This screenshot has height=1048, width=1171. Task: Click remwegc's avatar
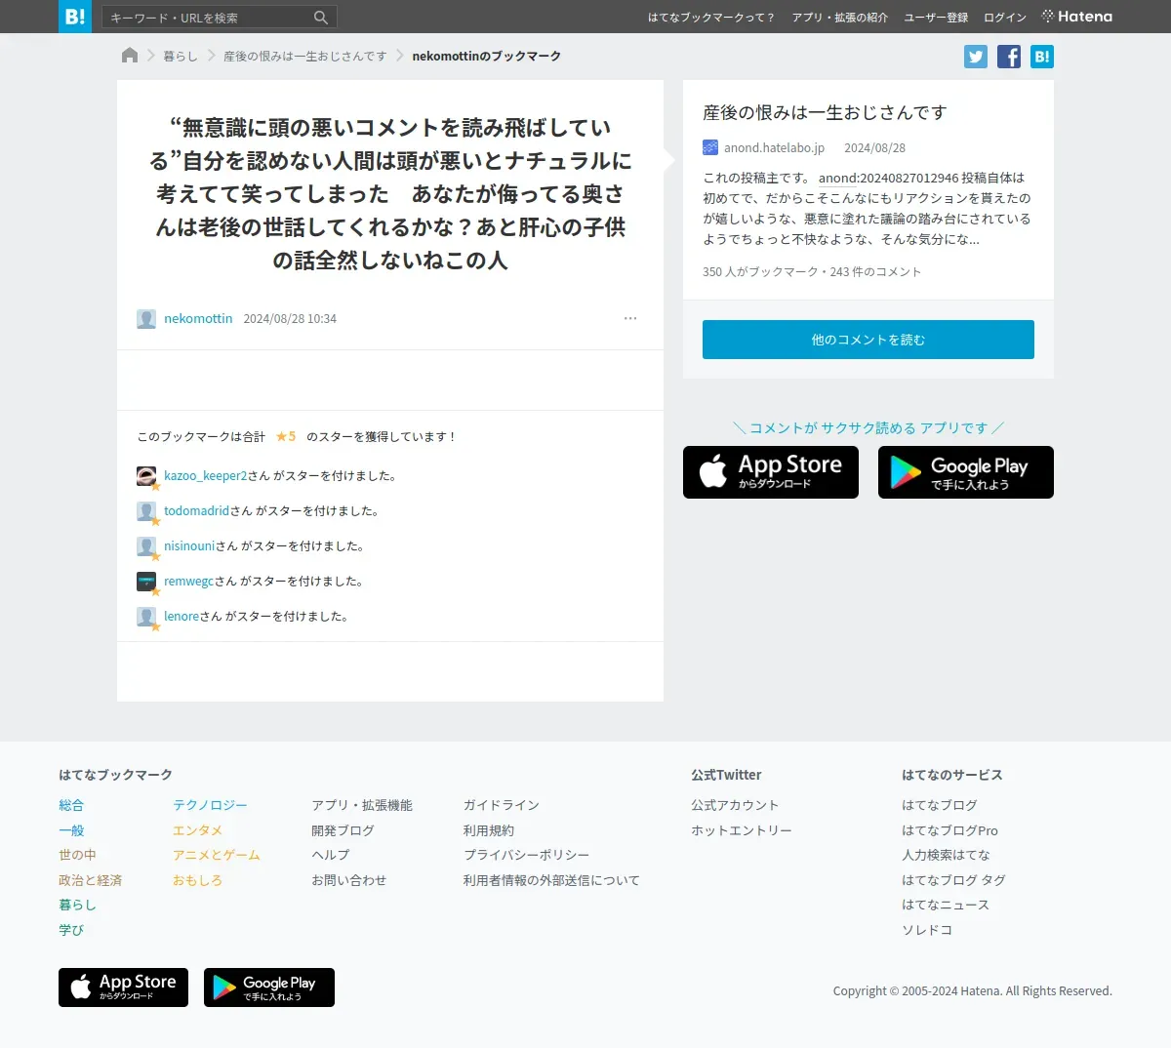[x=146, y=582]
